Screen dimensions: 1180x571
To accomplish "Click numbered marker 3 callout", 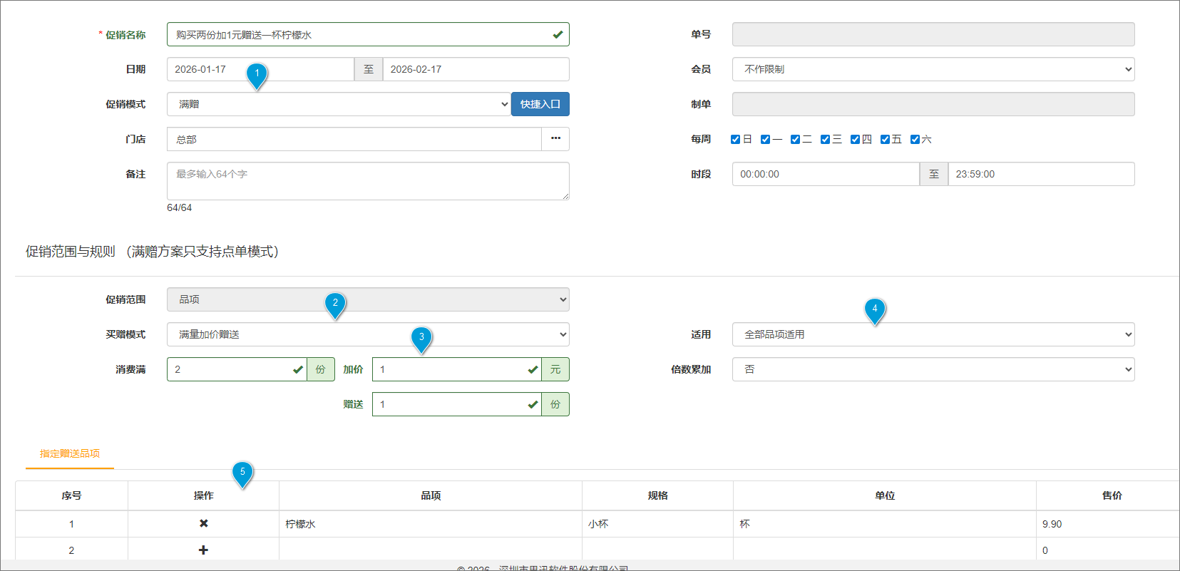I will click(421, 338).
